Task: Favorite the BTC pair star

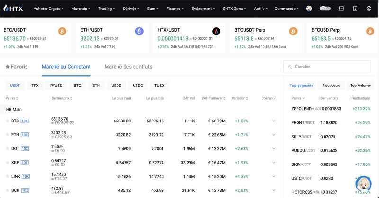Action: pos(7,121)
